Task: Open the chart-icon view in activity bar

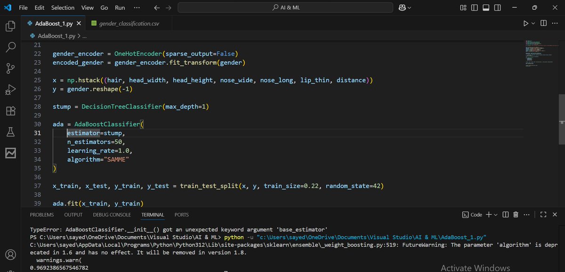Action: coord(10,153)
